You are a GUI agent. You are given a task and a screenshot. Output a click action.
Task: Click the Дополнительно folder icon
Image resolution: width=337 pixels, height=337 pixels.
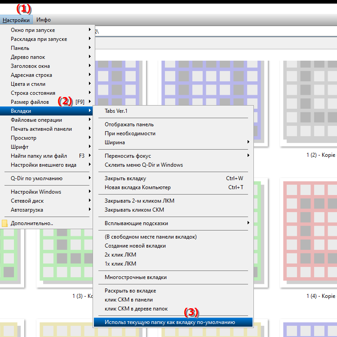[4, 223]
